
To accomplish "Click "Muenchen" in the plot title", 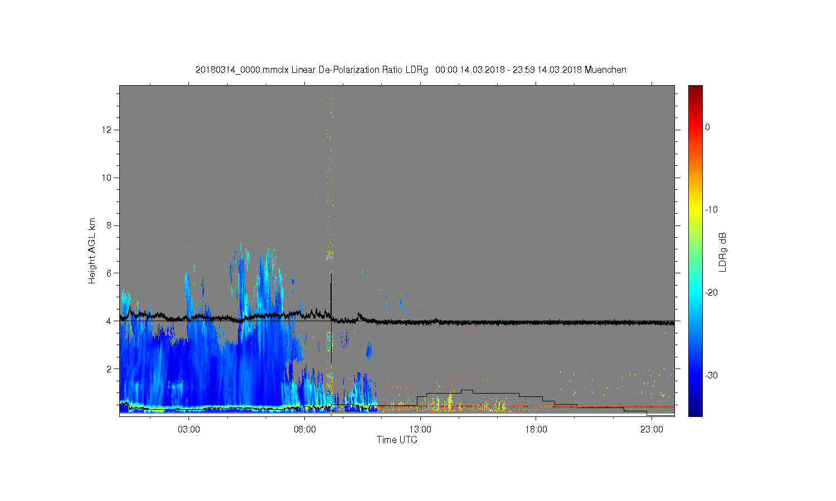I will pos(605,70).
